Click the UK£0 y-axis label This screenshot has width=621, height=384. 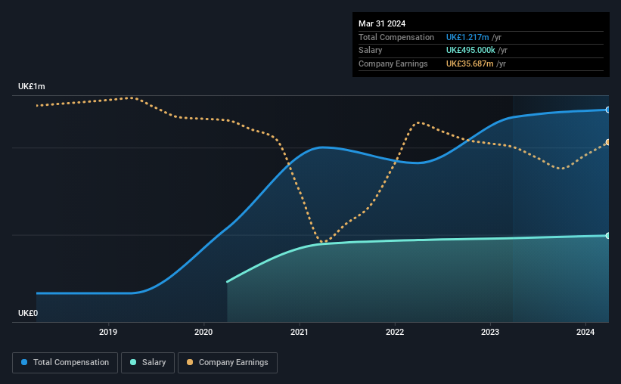click(x=28, y=313)
